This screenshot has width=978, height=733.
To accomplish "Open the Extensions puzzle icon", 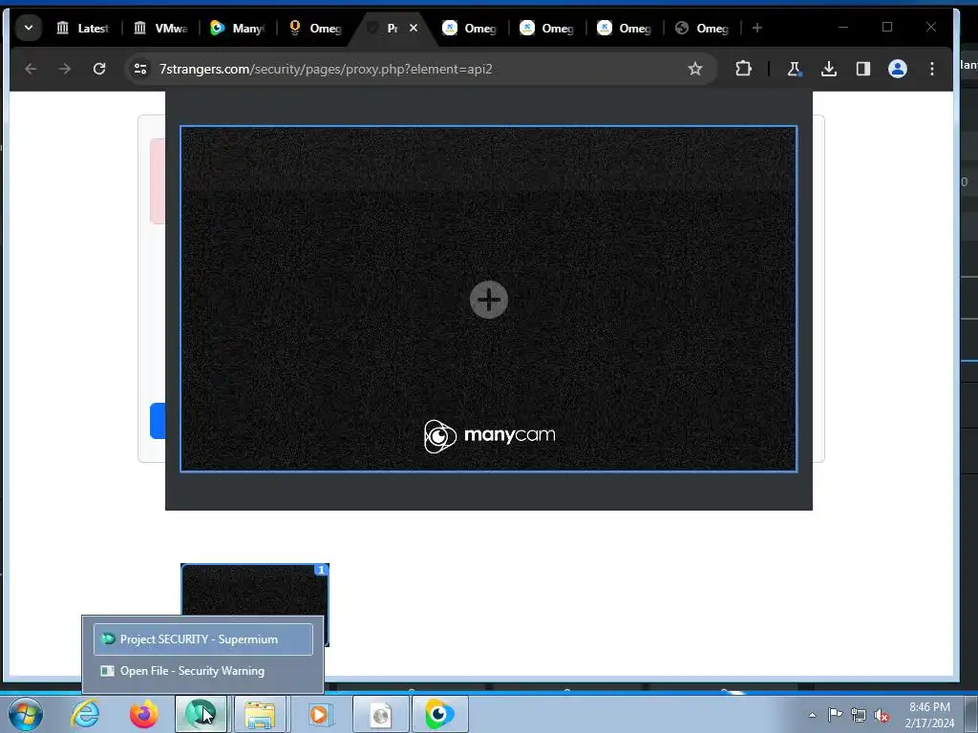I will 743,69.
